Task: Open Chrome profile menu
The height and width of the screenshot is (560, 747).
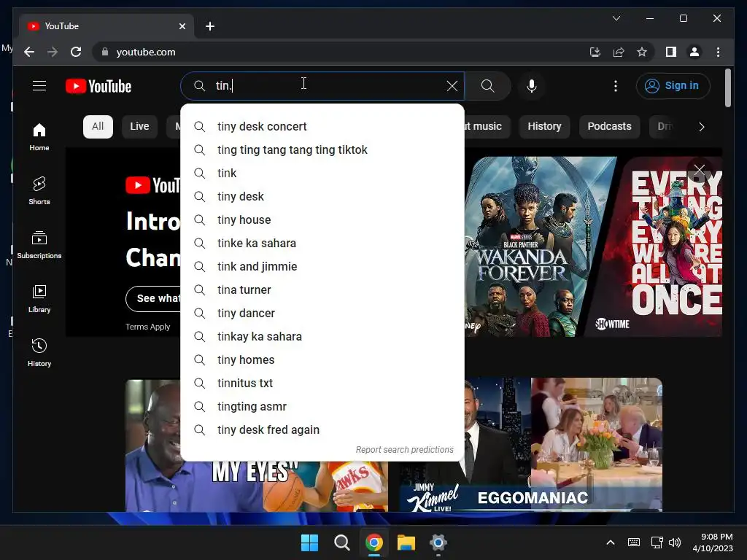Action: pyautogui.click(x=694, y=52)
